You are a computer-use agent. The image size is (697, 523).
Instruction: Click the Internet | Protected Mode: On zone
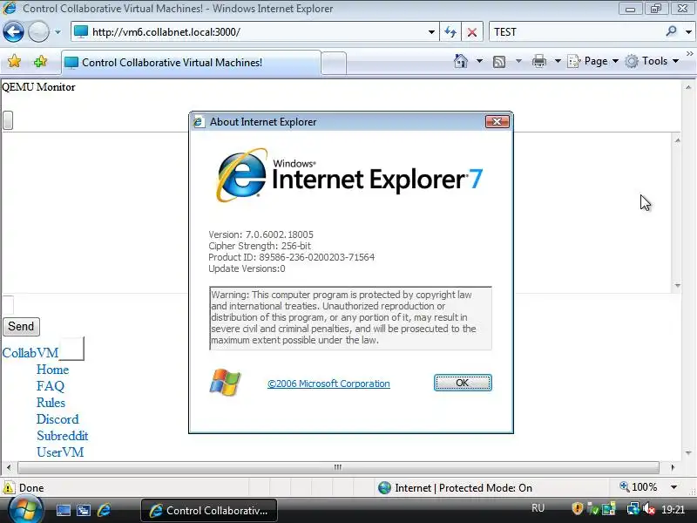(x=455, y=488)
